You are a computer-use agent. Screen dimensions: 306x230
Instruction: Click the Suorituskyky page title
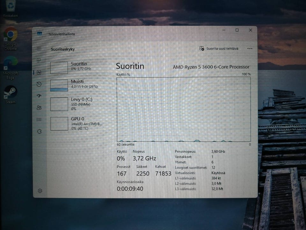tap(63, 49)
